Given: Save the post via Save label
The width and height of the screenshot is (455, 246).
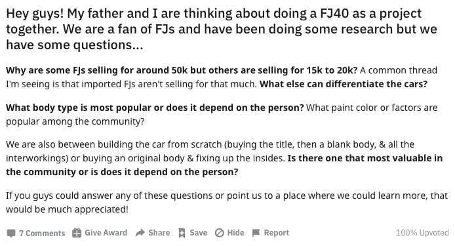Looking at the screenshot, I should click(199, 233).
